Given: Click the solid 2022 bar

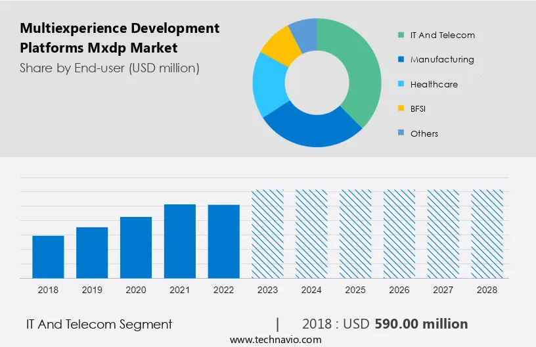Looking at the screenshot, I should [224, 241].
